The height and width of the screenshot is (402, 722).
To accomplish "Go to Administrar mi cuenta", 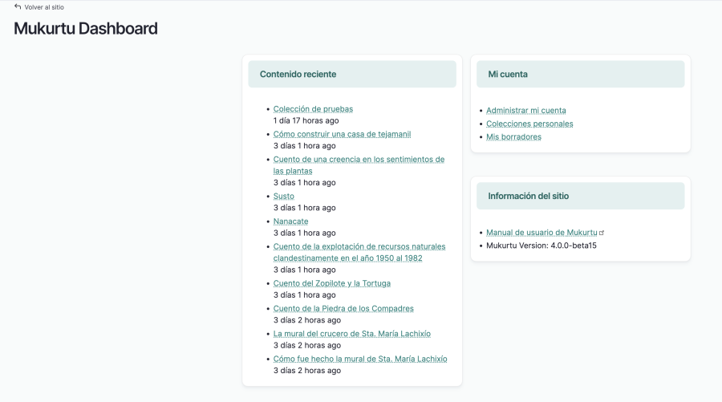I will click(x=526, y=111).
